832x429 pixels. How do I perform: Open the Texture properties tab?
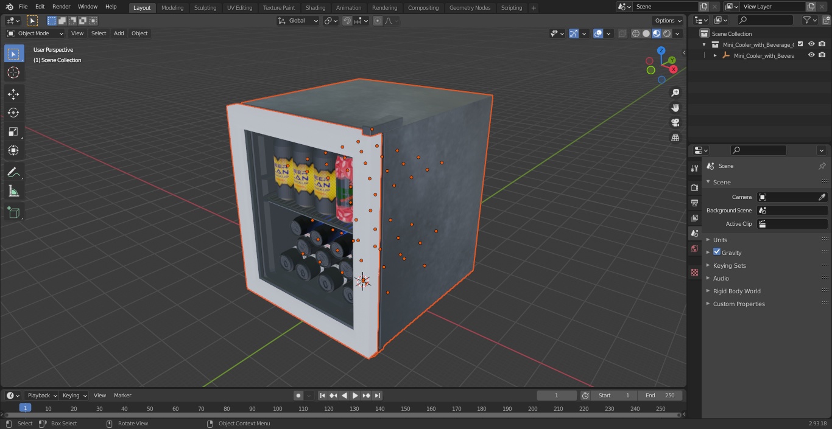(694, 272)
